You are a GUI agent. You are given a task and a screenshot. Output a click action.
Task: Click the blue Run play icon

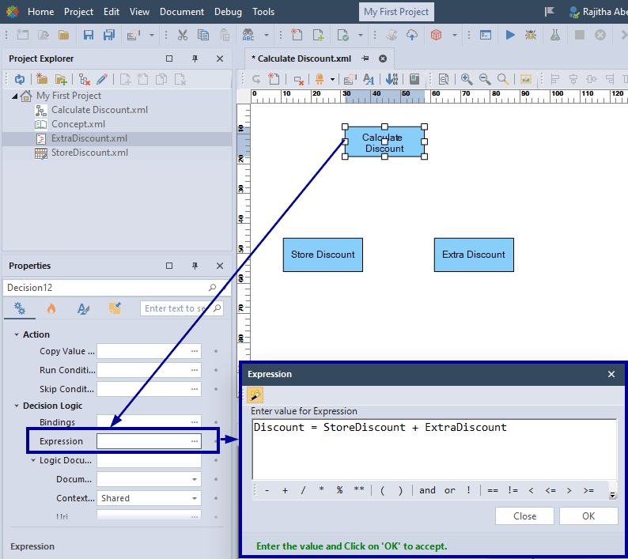coord(510,36)
